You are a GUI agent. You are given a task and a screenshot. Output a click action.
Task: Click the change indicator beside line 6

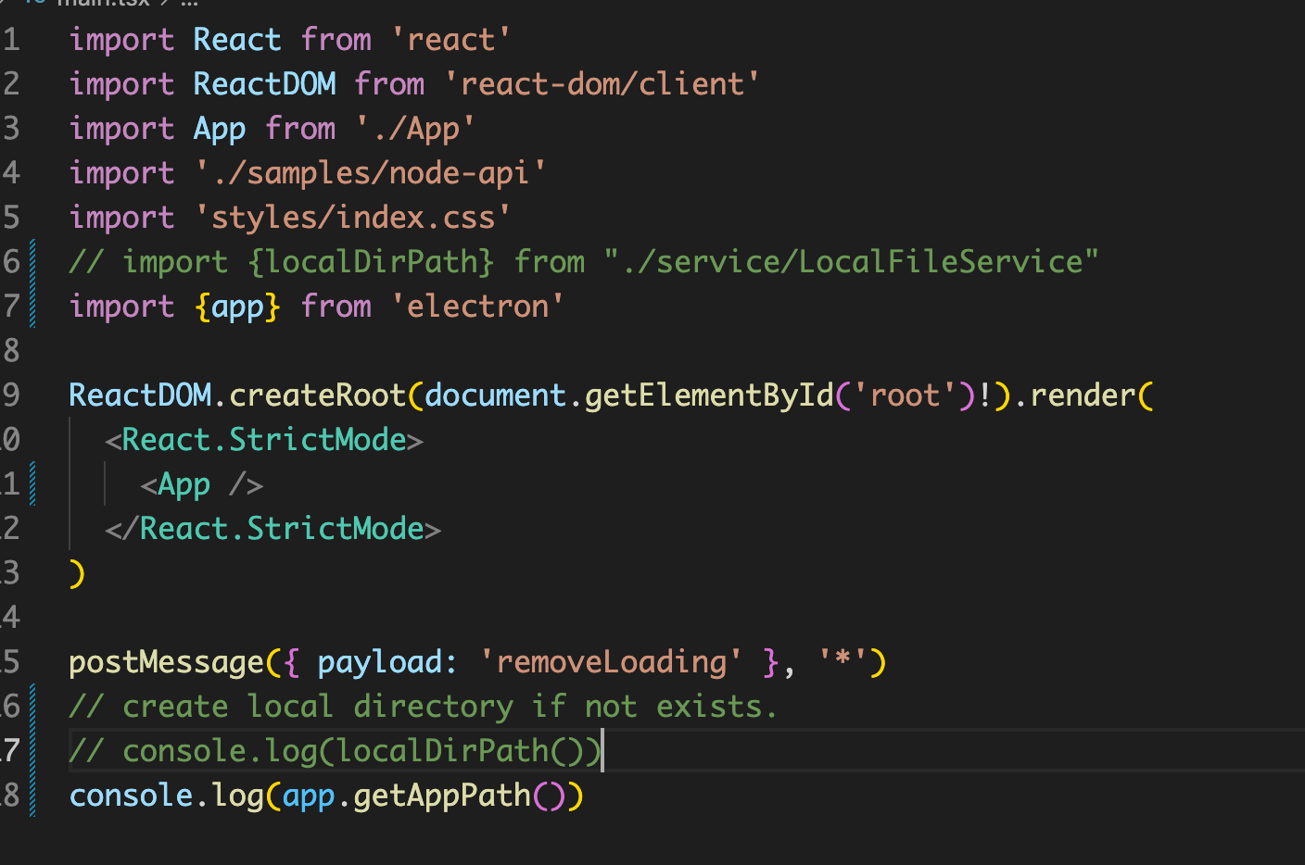point(33,260)
